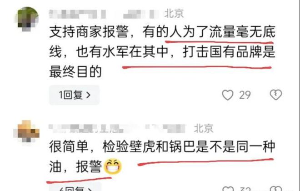Tap the phrase 最终目的 ending the first comment
This screenshot has width=300, height=191.
click(75, 71)
